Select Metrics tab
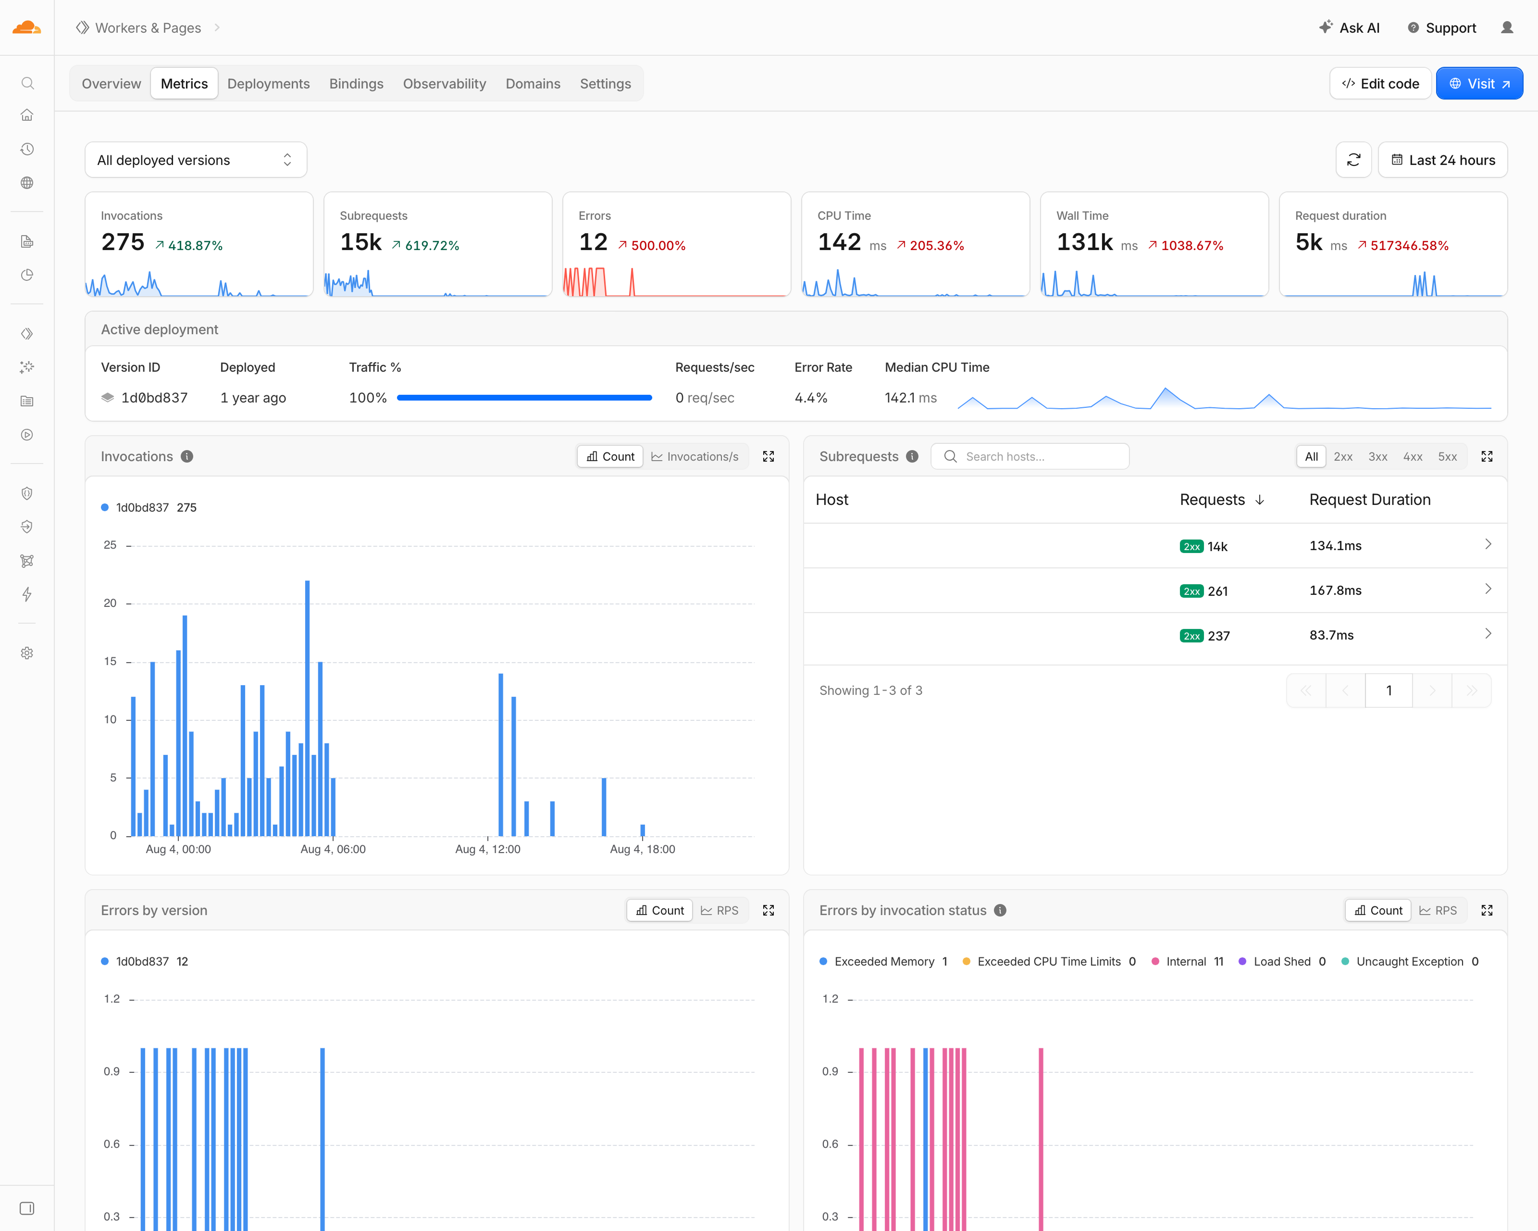 coord(184,84)
